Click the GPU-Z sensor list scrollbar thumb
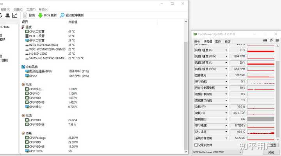This screenshot has width=281, height=156. pyautogui.click(x=277, y=99)
